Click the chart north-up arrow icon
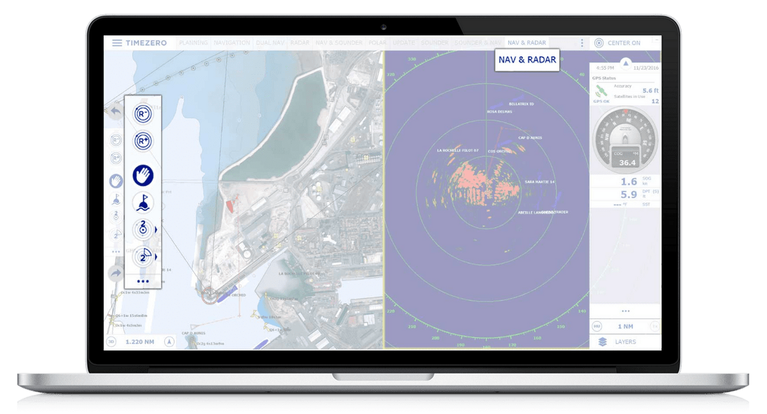Screen dimensions: 767x414 [x=169, y=342]
